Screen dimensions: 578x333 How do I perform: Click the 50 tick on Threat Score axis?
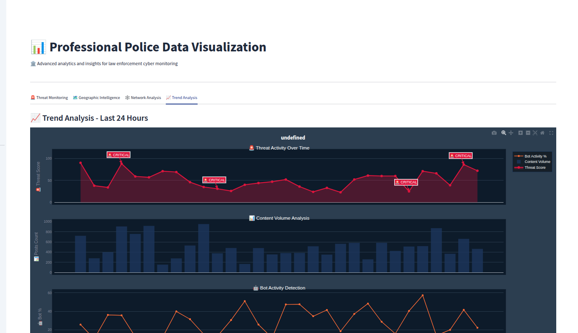(50, 180)
